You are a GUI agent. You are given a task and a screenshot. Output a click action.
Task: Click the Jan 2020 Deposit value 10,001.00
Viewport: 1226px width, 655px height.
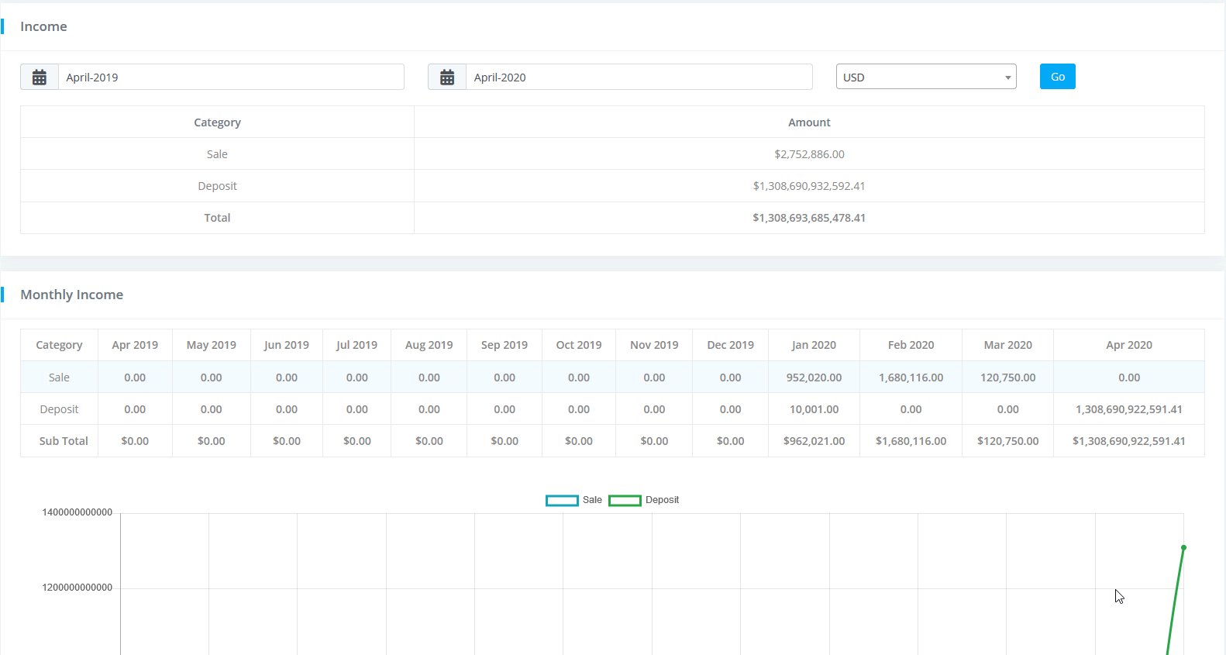[x=814, y=409]
